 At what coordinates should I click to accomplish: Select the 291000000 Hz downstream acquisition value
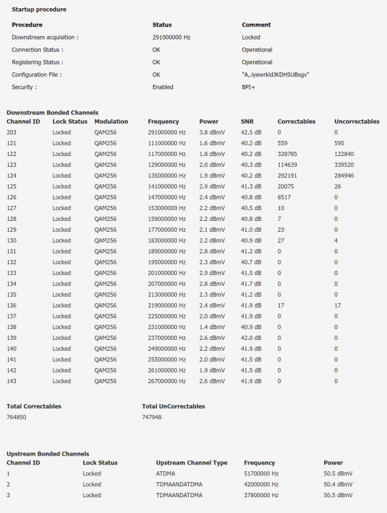click(x=171, y=38)
